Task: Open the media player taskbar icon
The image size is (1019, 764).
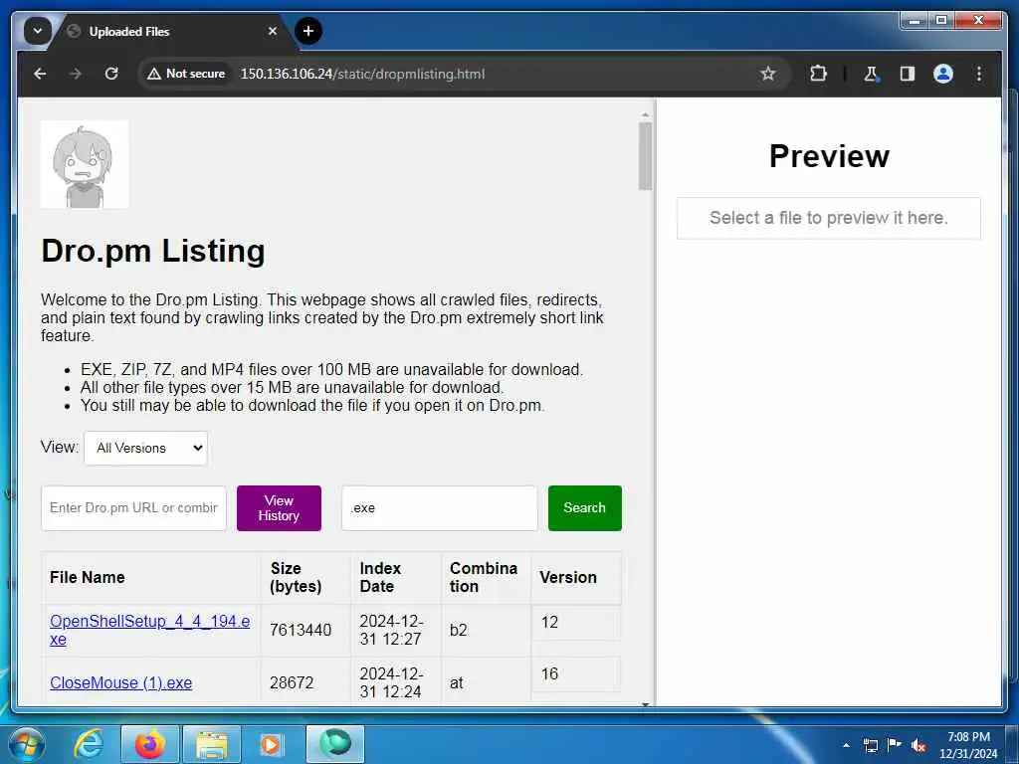Action: point(271,744)
